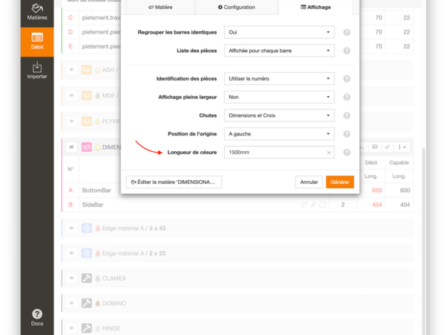Toggle visibility of the DOMINO group
The image size is (447, 335).
point(73,303)
